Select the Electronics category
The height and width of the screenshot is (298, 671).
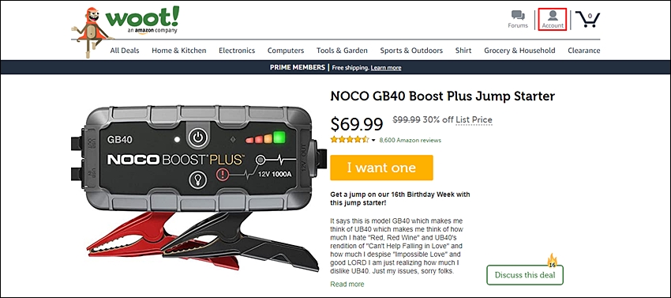(237, 51)
